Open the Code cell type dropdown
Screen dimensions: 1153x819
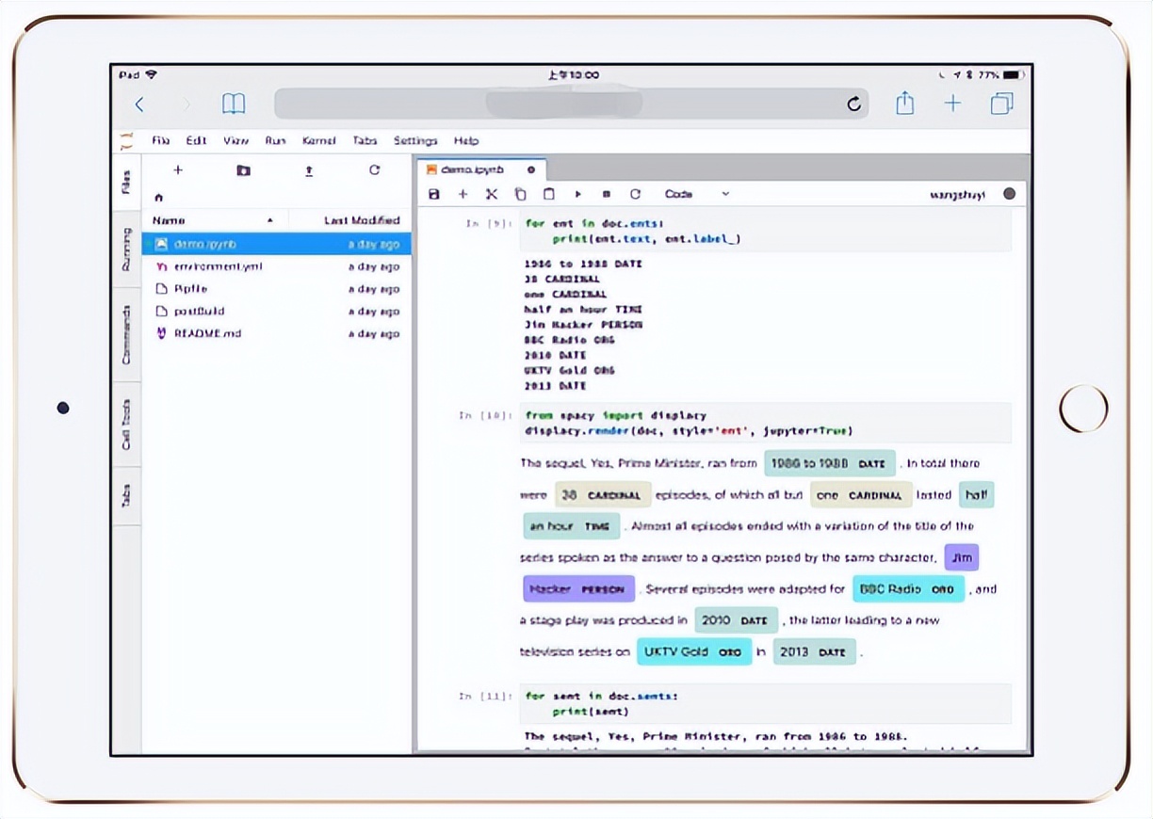click(697, 194)
